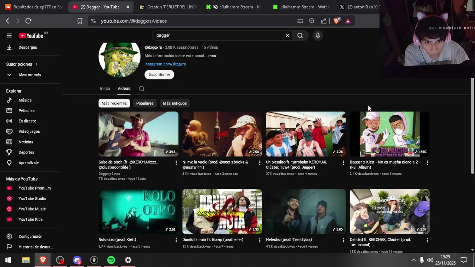Open options menu for Calidad video

(427, 240)
